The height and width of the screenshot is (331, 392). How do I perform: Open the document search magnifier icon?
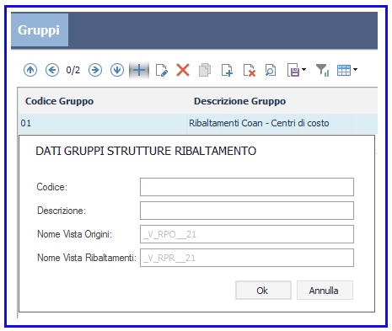pyautogui.click(x=271, y=70)
